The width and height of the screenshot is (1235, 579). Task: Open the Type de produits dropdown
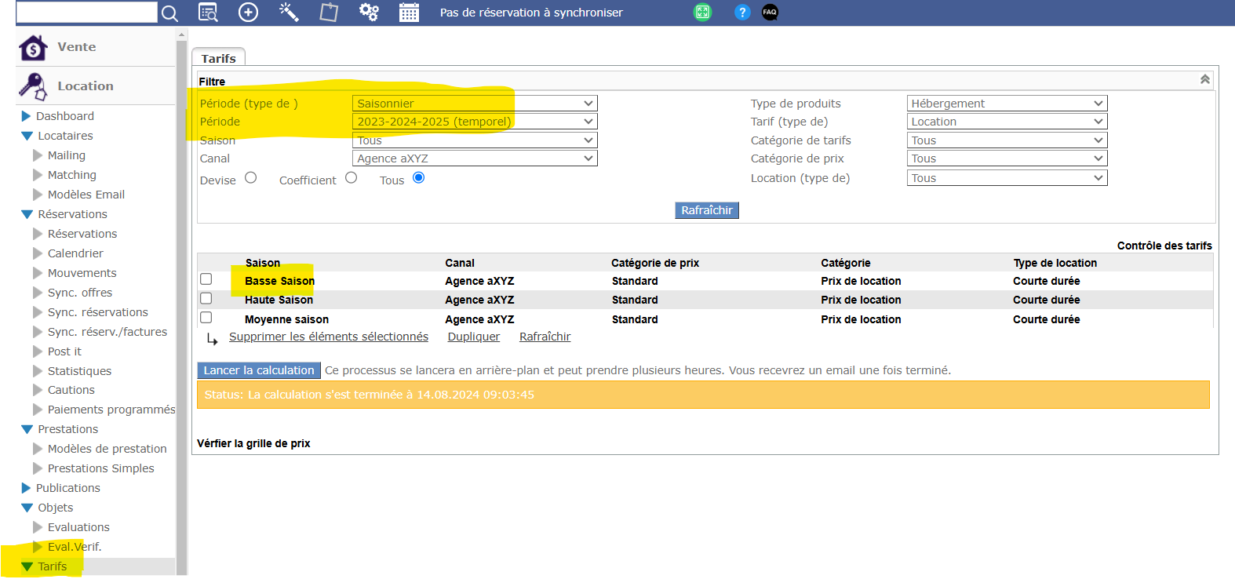[x=1007, y=104]
